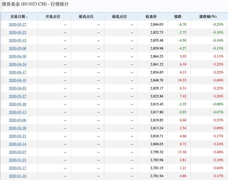Select title 债券基金 (H11023.CSI) - 行情统计
The width and height of the screenshot is (228, 180).
pyautogui.click(x=35, y=4)
